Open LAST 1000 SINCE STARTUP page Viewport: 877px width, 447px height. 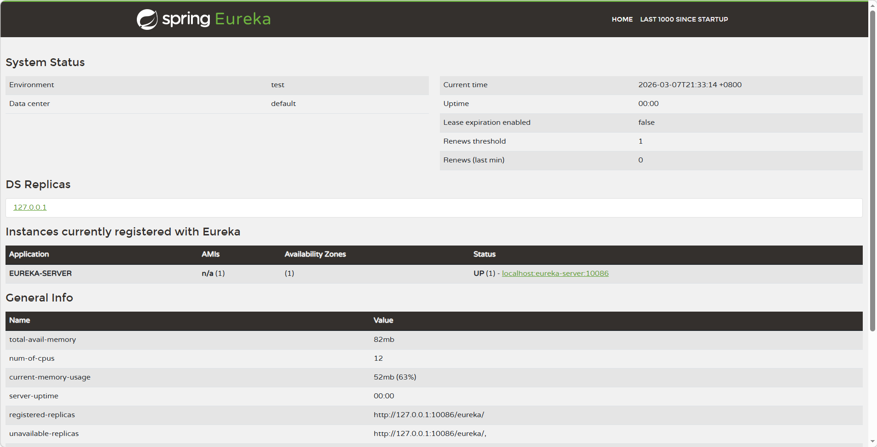(x=684, y=19)
